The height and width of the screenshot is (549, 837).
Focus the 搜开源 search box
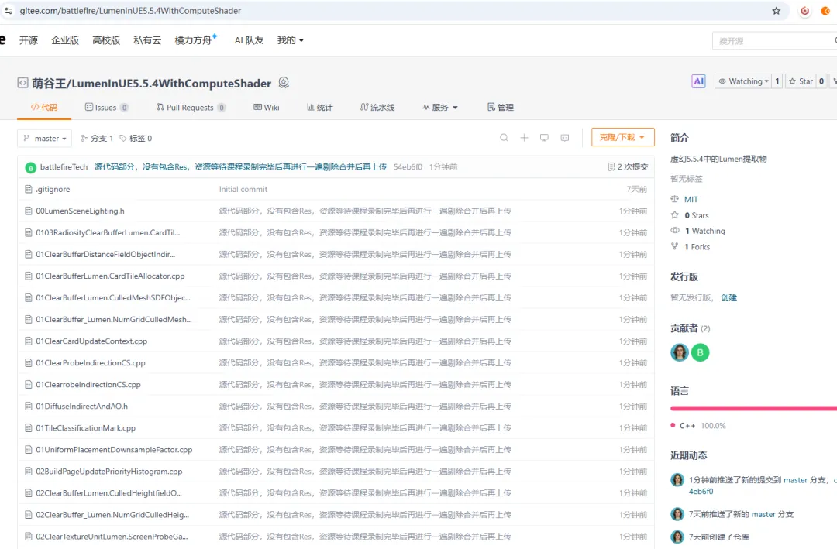(x=774, y=40)
